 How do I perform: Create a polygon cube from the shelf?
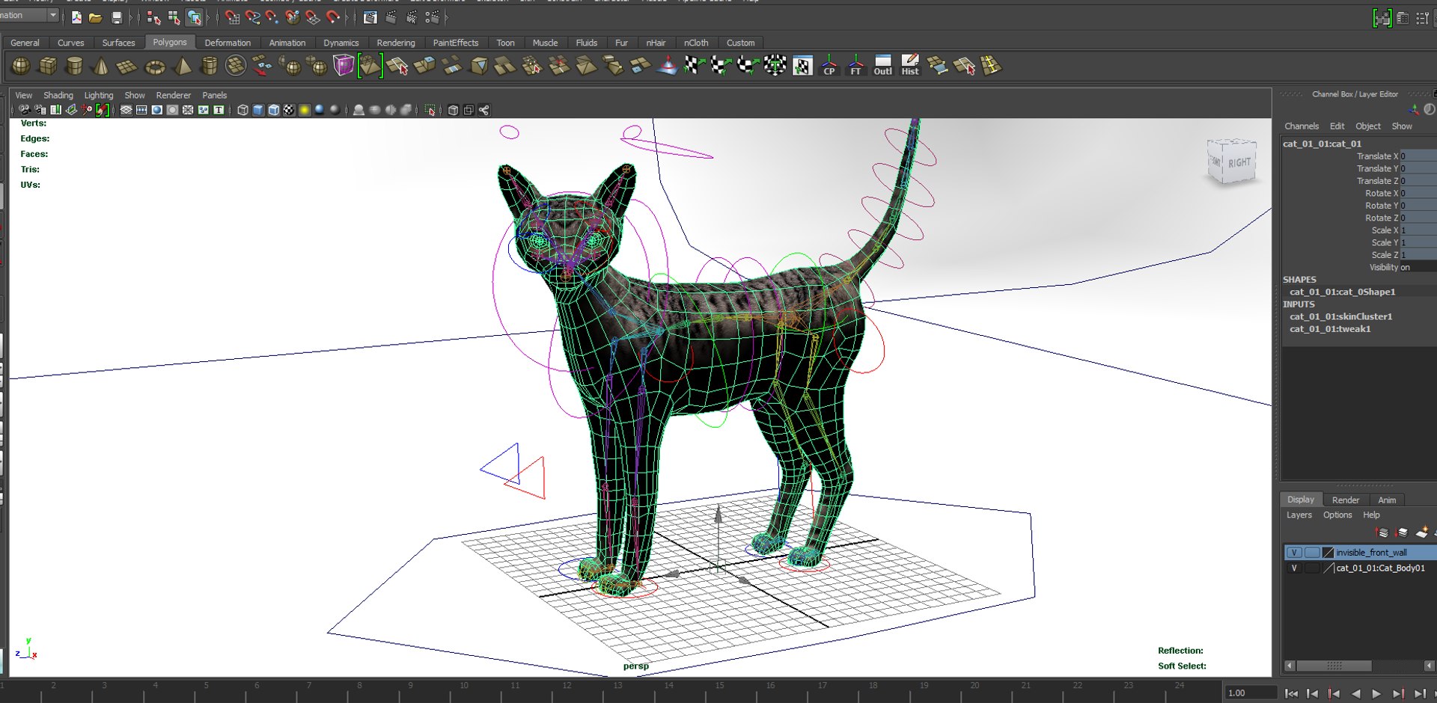tap(48, 66)
